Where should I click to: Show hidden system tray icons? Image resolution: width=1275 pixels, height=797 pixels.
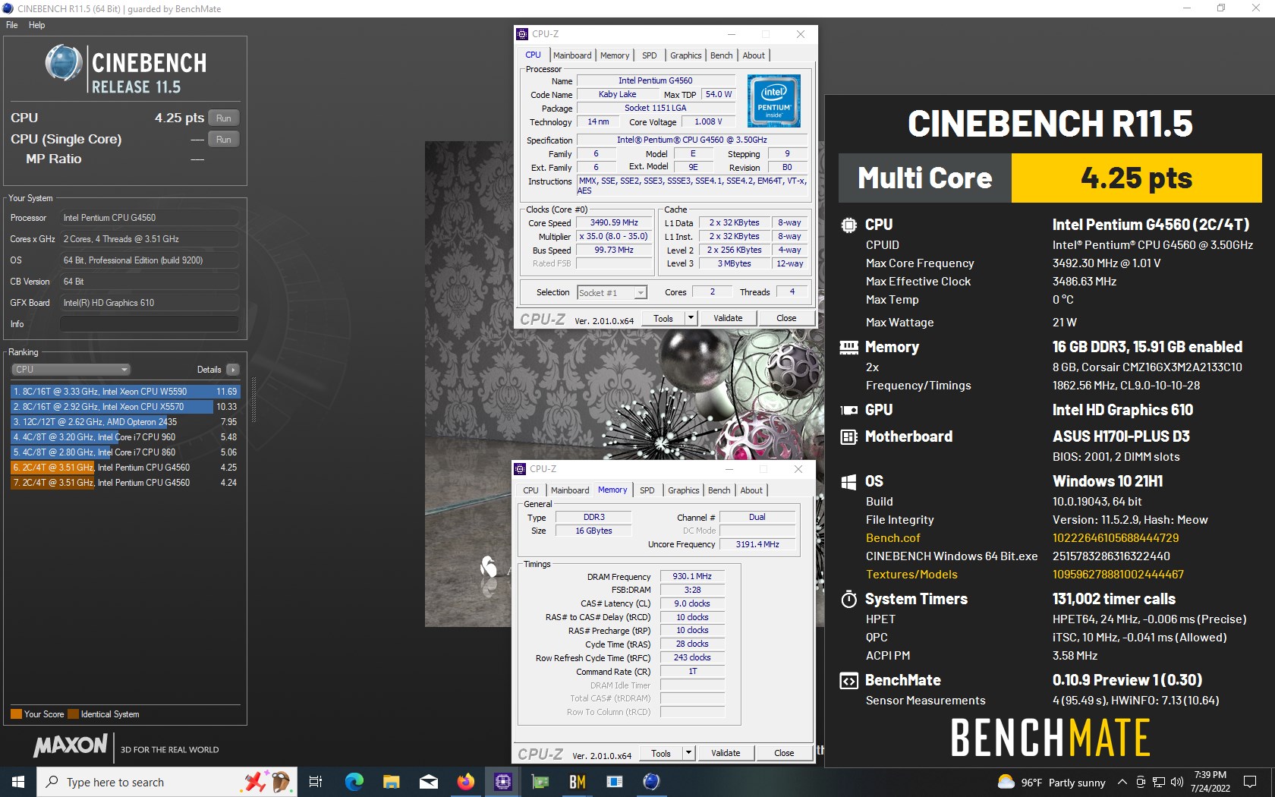tap(1122, 782)
